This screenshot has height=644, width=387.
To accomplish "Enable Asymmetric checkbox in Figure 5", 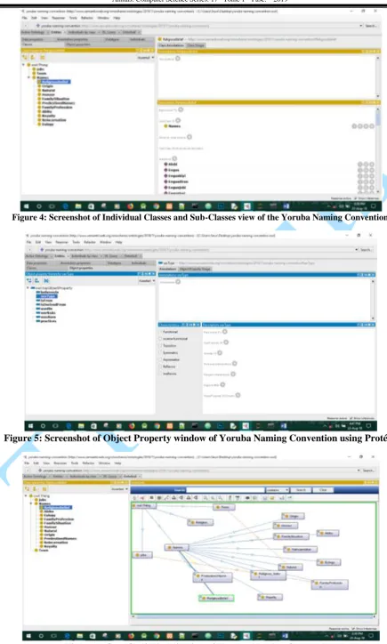I will 160,359.
